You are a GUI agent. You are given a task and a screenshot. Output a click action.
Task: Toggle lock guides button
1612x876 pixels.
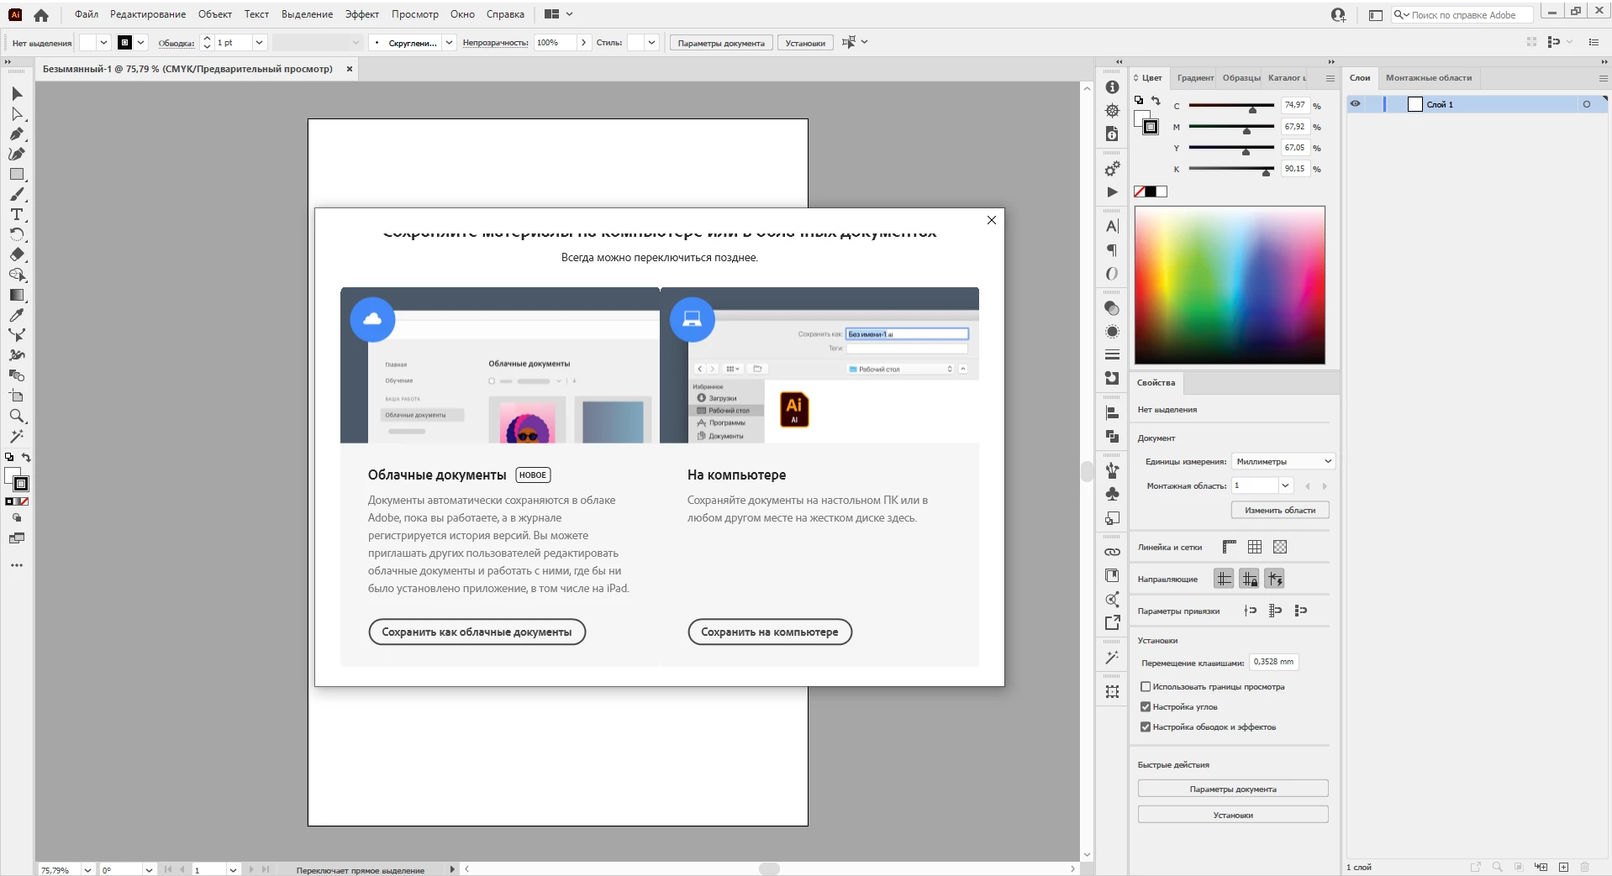1249,579
